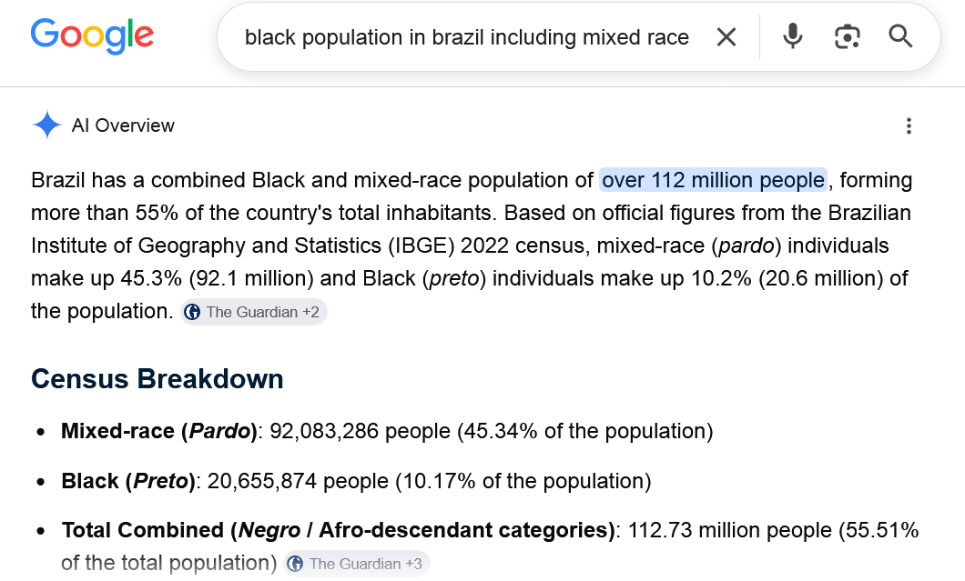This screenshot has width=965, height=581.
Task: Click the Google logo
Action: click(x=92, y=36)
